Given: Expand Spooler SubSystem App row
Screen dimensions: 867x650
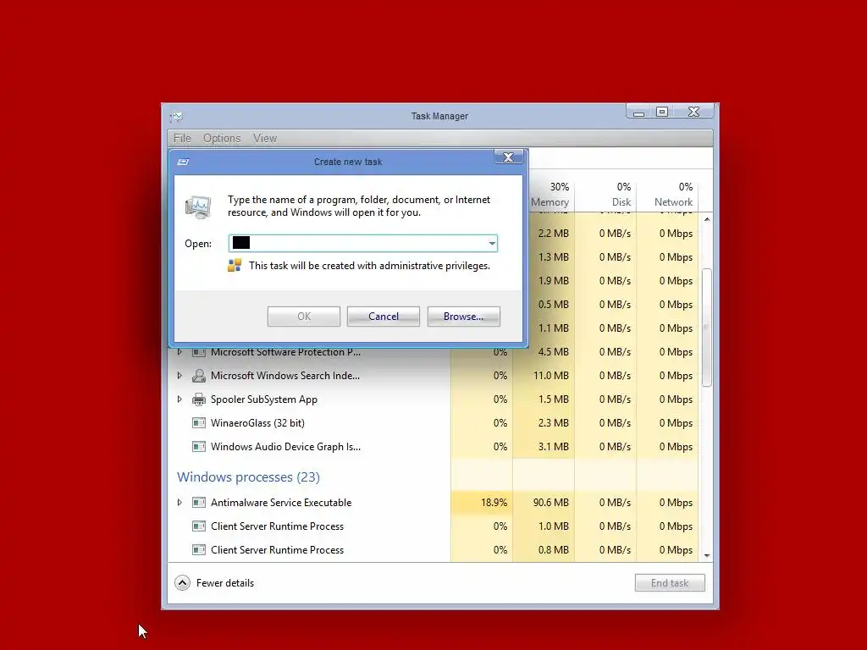Looking at the screenshot, I should [179, 399].
